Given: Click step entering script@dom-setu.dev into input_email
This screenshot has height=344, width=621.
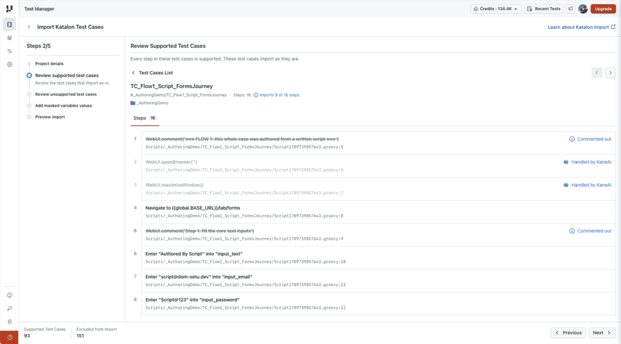Looking at the screenshot, I should 199,277.
